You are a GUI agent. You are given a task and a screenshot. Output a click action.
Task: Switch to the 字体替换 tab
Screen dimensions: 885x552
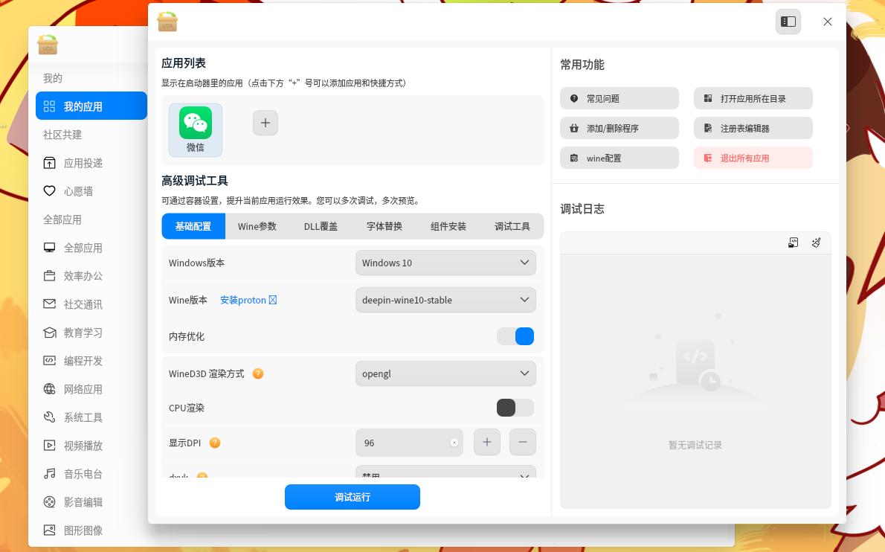point(384,226)
